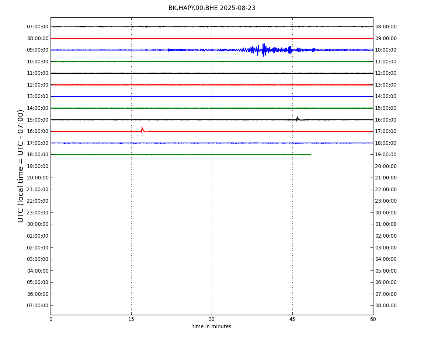Click the x-axis tick label 60
The width and height of the screenshot is (424, 350).
[x=373, y=319]
